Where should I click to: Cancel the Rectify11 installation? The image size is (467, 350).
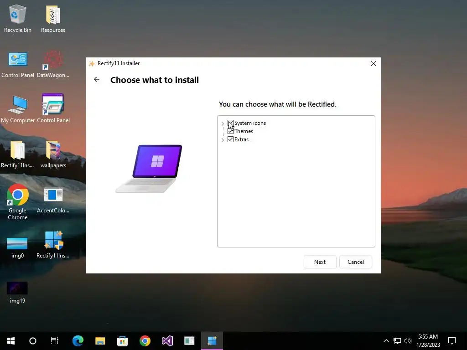tap(356, 262)
